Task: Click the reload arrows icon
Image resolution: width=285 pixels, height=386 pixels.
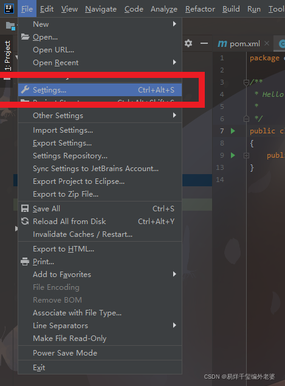Action: 25,221
